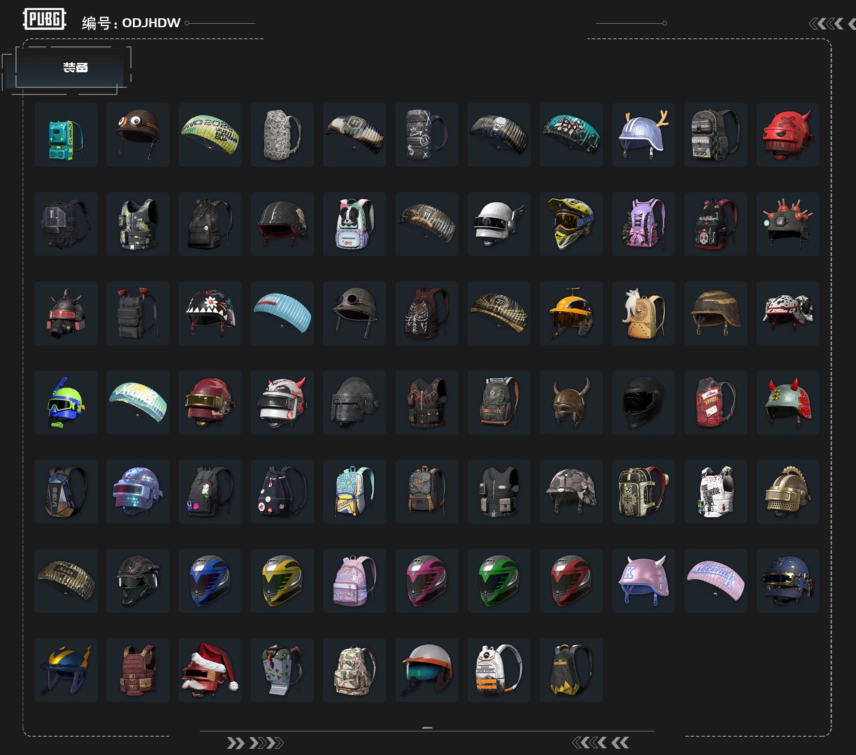856x755 pixels.
Task: Choose the red full-face racing helmet
Action: [x=572, y=581]
